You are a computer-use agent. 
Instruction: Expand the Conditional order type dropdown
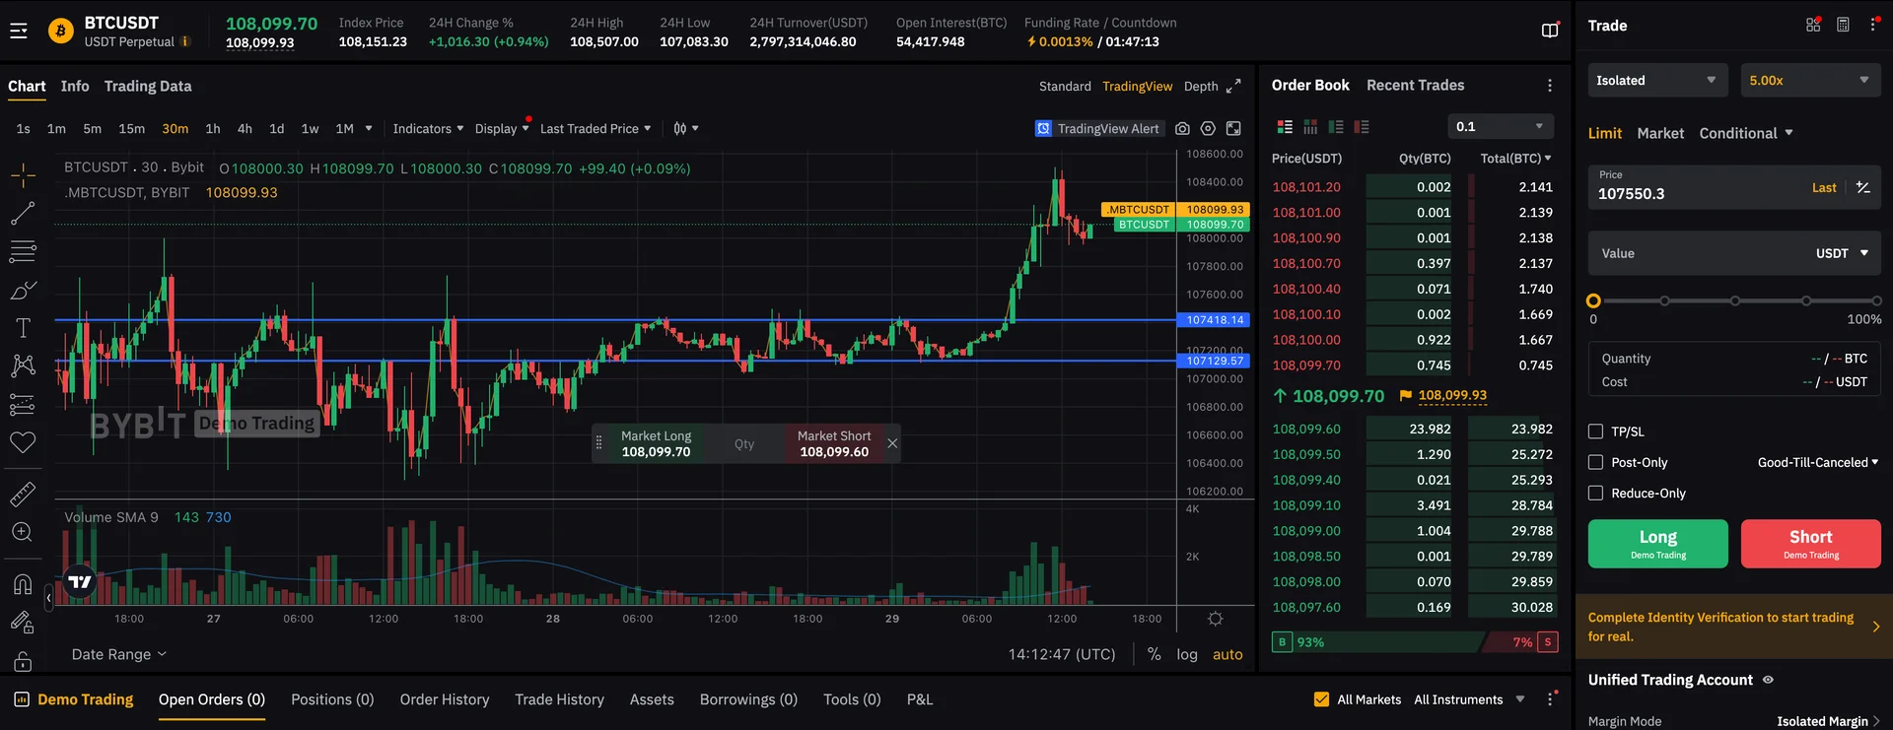click(x=1746, y=133)
